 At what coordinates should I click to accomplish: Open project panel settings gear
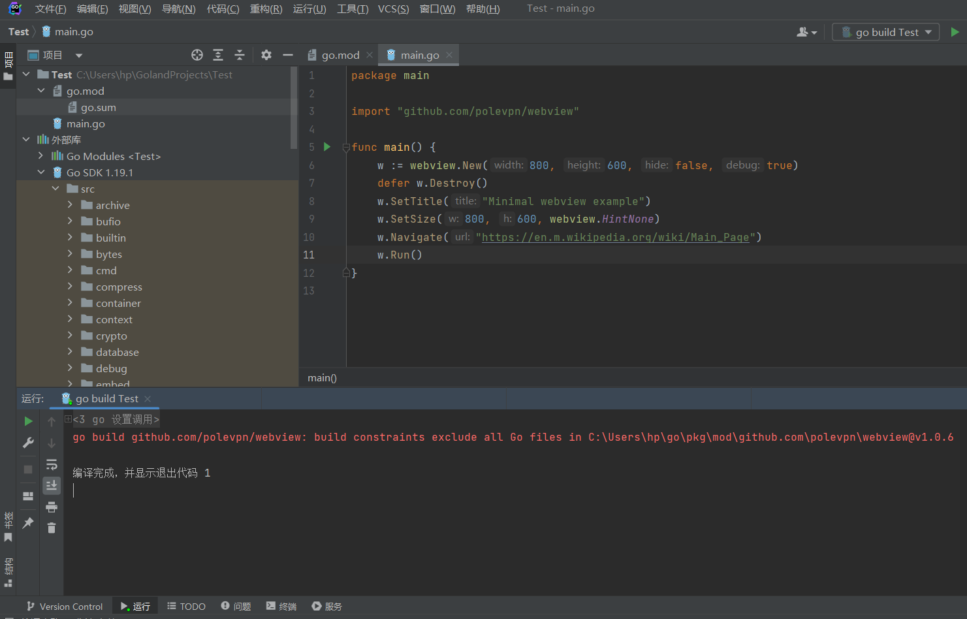point(266,55)
